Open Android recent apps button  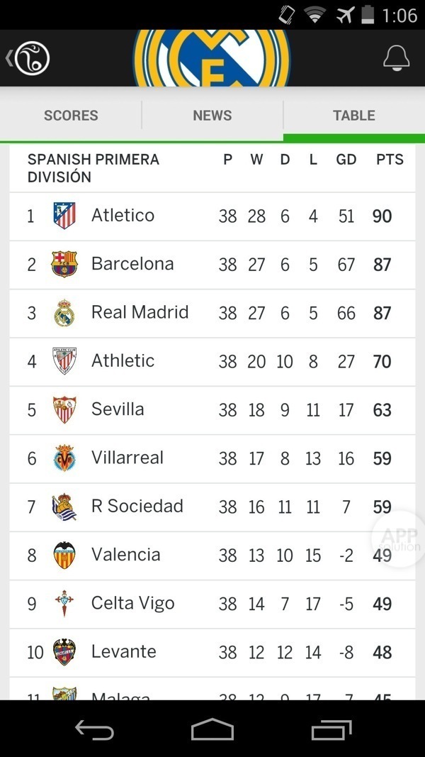pyautogui.click(x=331, y=729)
